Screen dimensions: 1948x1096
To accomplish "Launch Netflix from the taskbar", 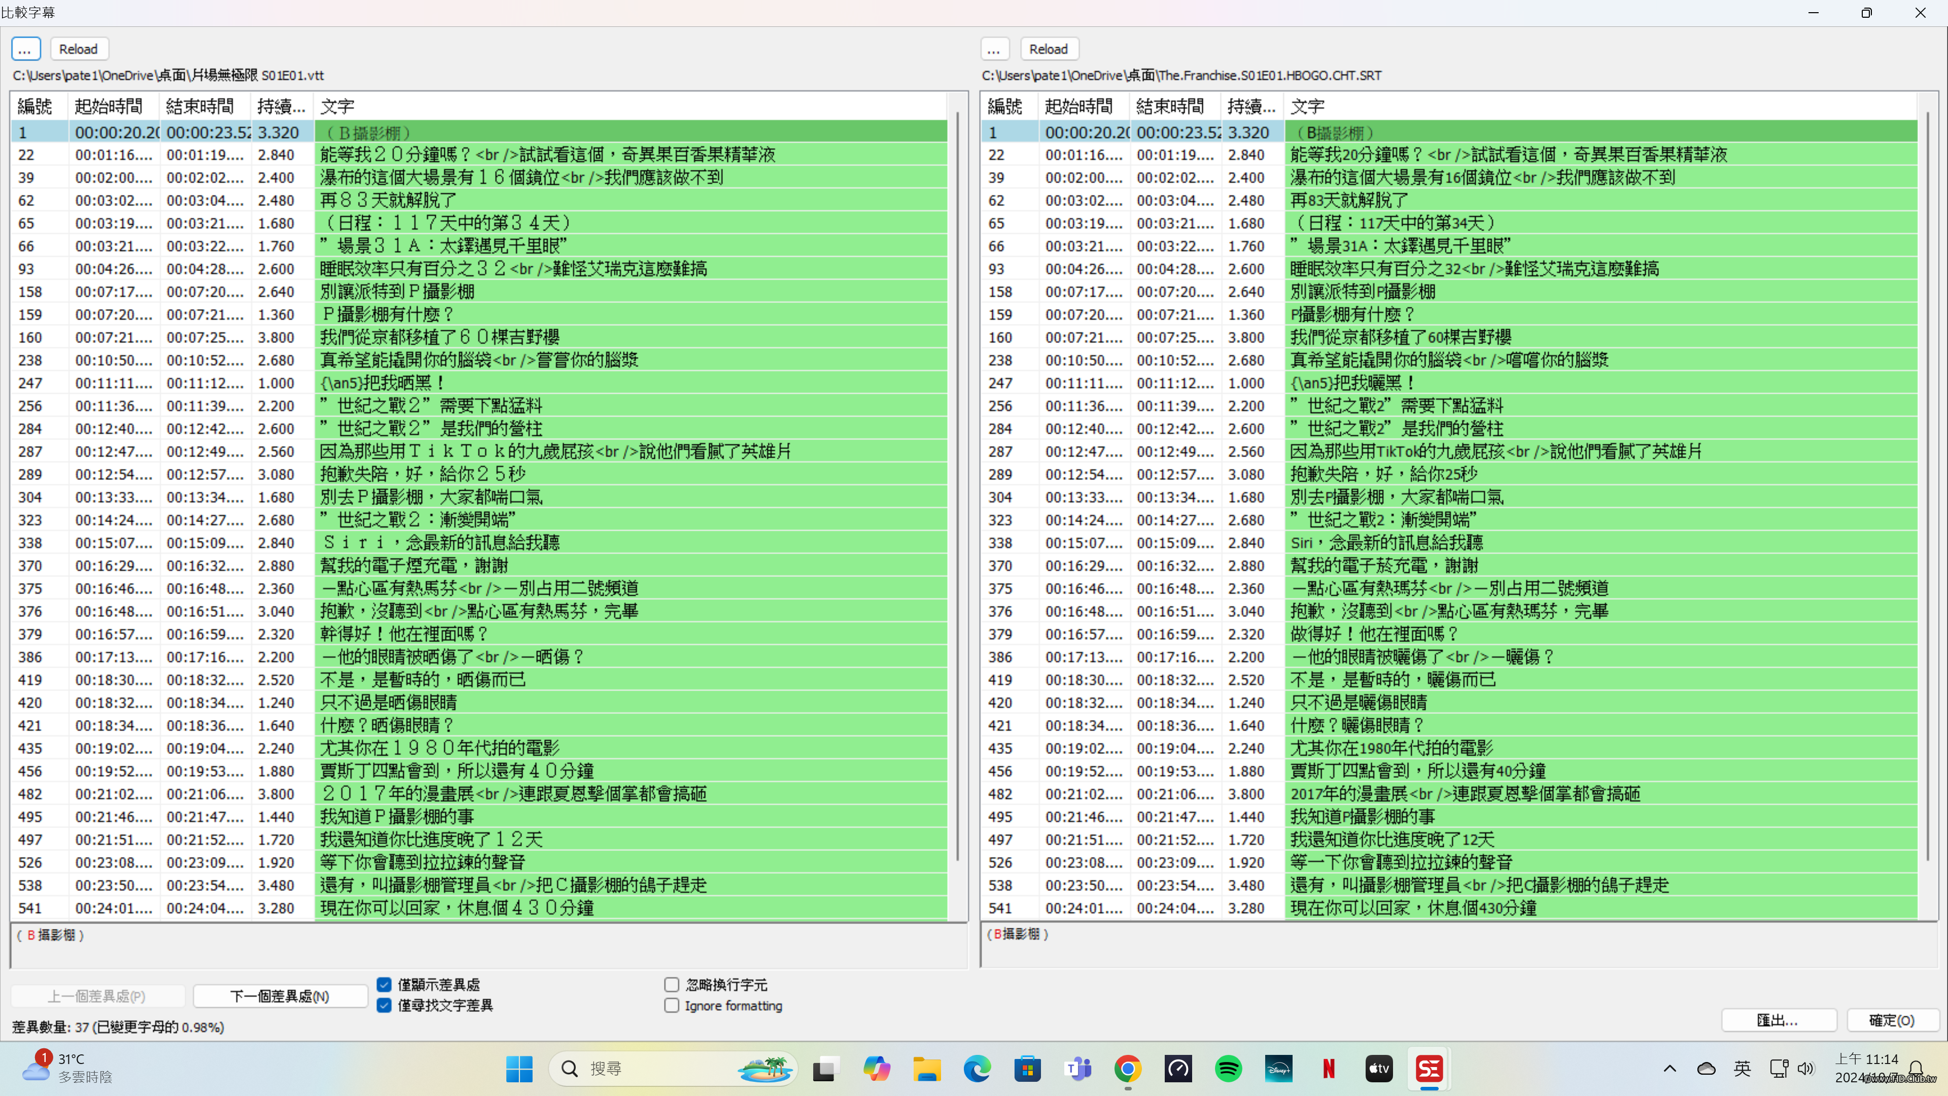I will (x=1329, y=1069).
